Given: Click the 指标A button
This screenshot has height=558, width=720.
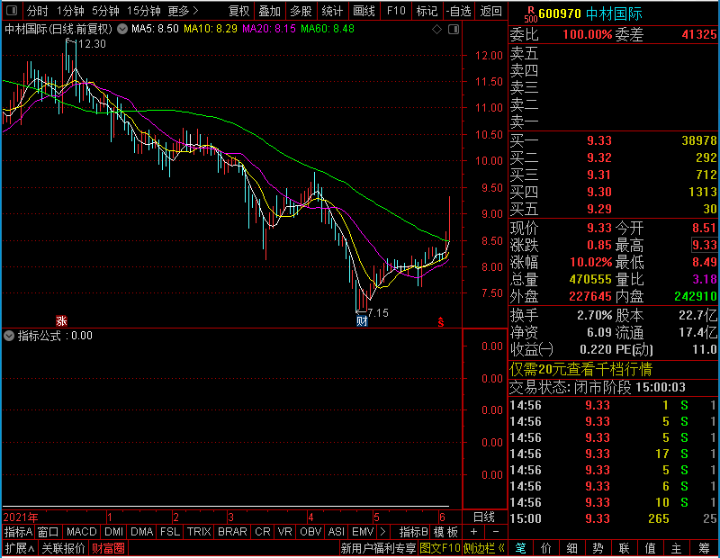Looking at the screenshot, I should point(18,532).
